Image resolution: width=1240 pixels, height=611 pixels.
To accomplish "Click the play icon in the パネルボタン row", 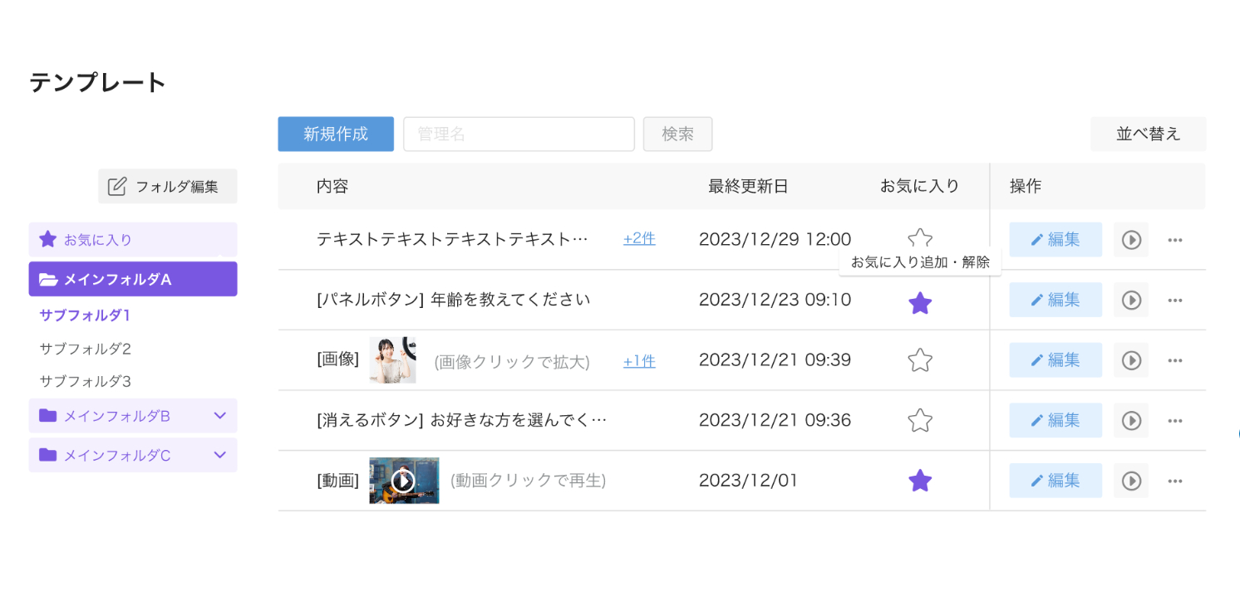I will [1131, 301].
